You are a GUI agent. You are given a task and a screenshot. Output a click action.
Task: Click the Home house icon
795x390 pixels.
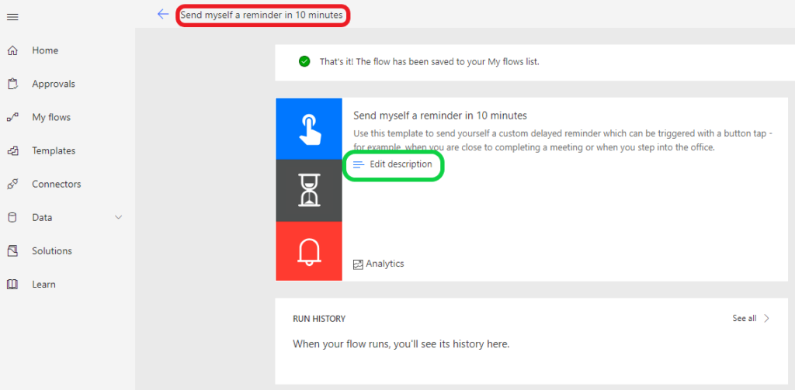(x=12, y=50)
